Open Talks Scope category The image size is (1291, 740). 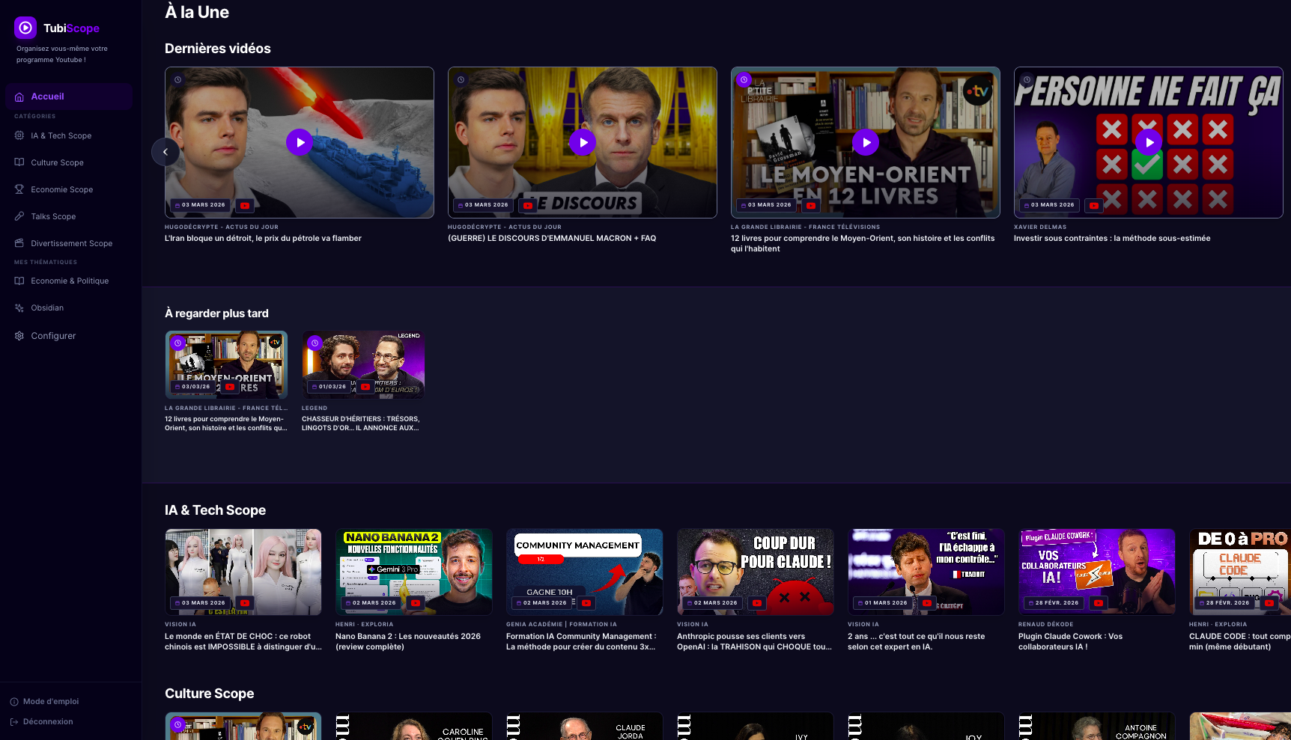click(53, 216)
